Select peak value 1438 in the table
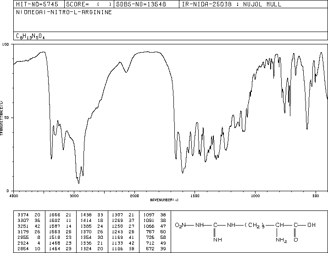Screen dimensions: 328x253 [x=86, y=215]
